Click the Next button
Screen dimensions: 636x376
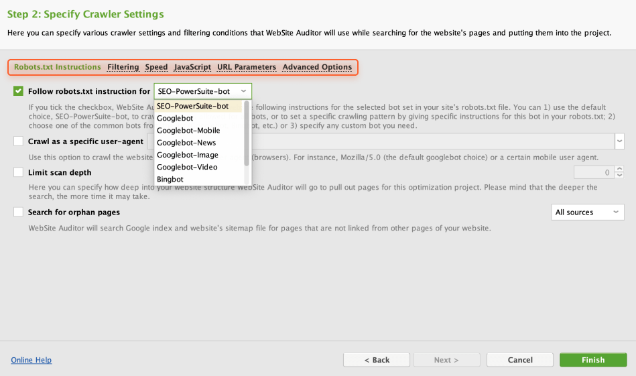(x=446, y=360)
